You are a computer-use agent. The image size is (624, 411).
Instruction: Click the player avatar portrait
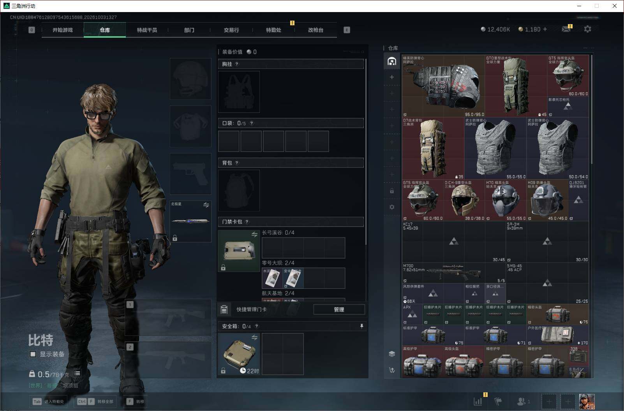tap(587, 401)
